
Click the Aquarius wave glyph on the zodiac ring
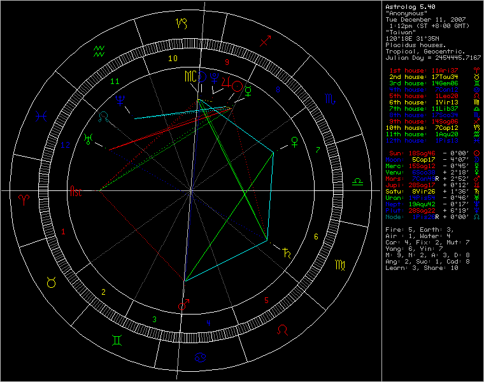[99, 51]
